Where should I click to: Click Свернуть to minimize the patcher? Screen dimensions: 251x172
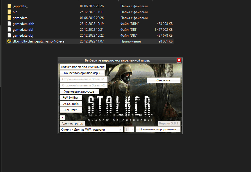(x=163, y=80)
